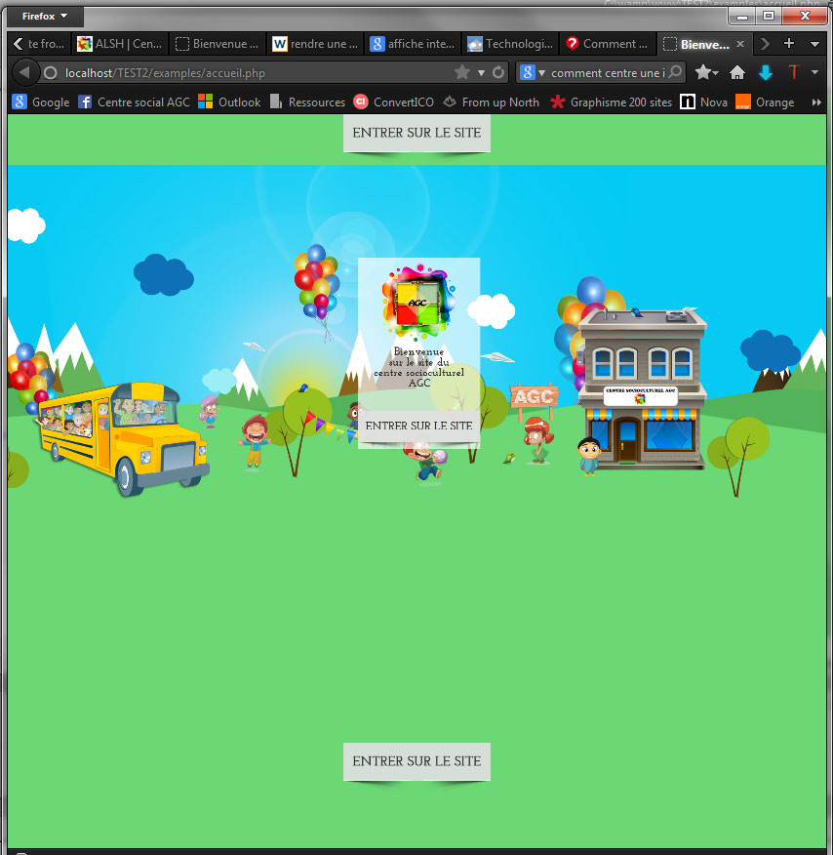Viewport: 833px width, 855px height.
Task: Open the URL history dropdown arrow
Action: coord(481,73)
